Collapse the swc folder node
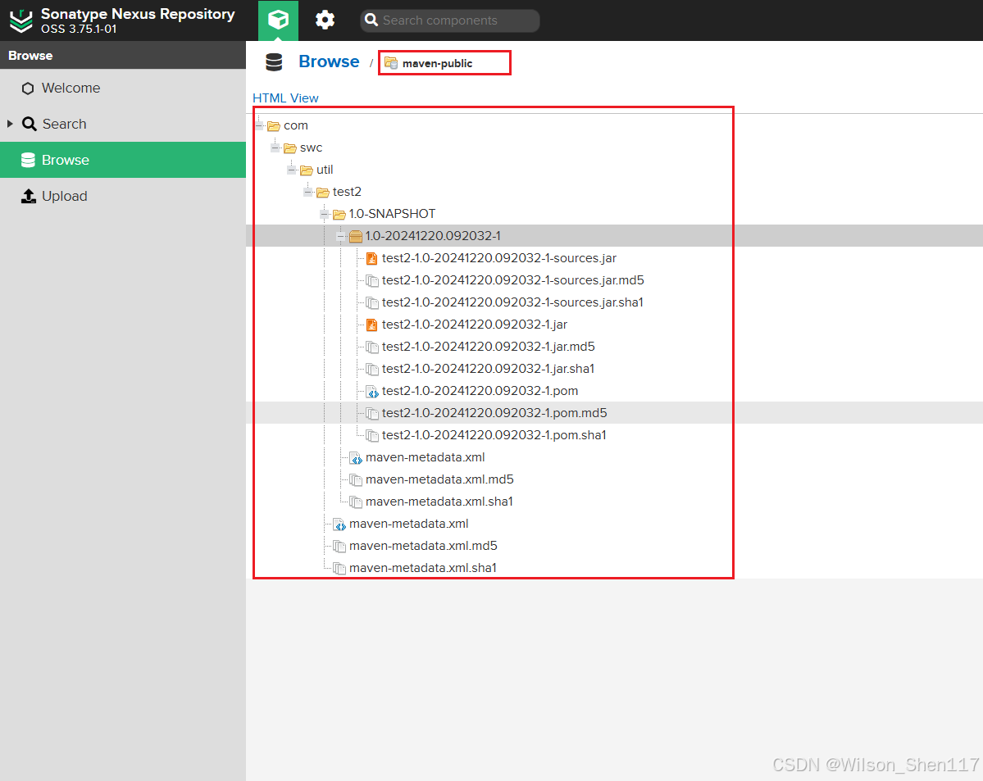Viewport: 983px width, 781px height. pyautogui.click(x=275, y=148)
